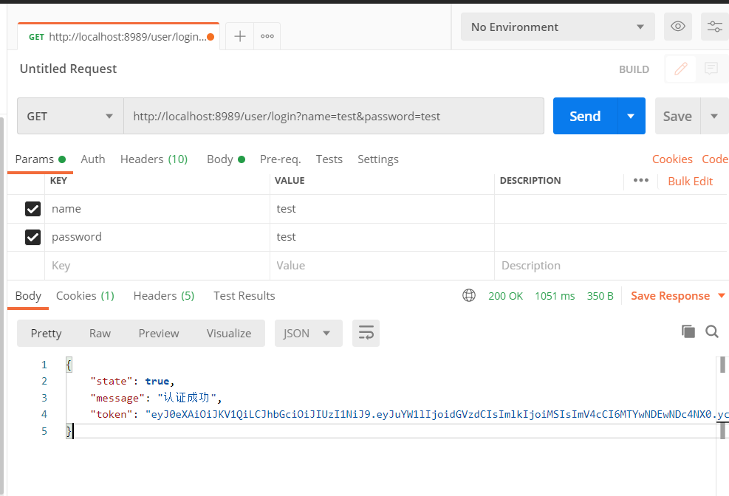Click the blue Send button

[585, 116]
